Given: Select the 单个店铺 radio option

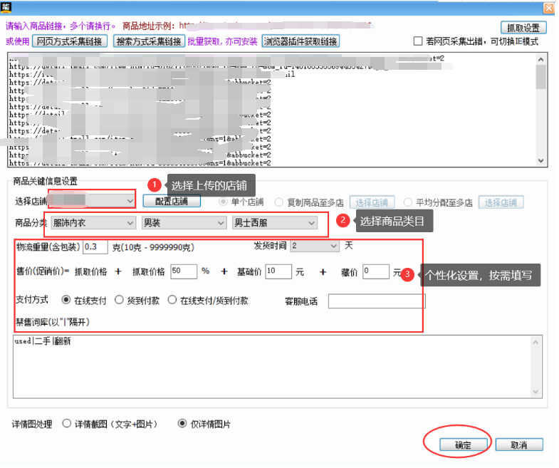Looking at the screenshot, I should click(x=223, y=202).
